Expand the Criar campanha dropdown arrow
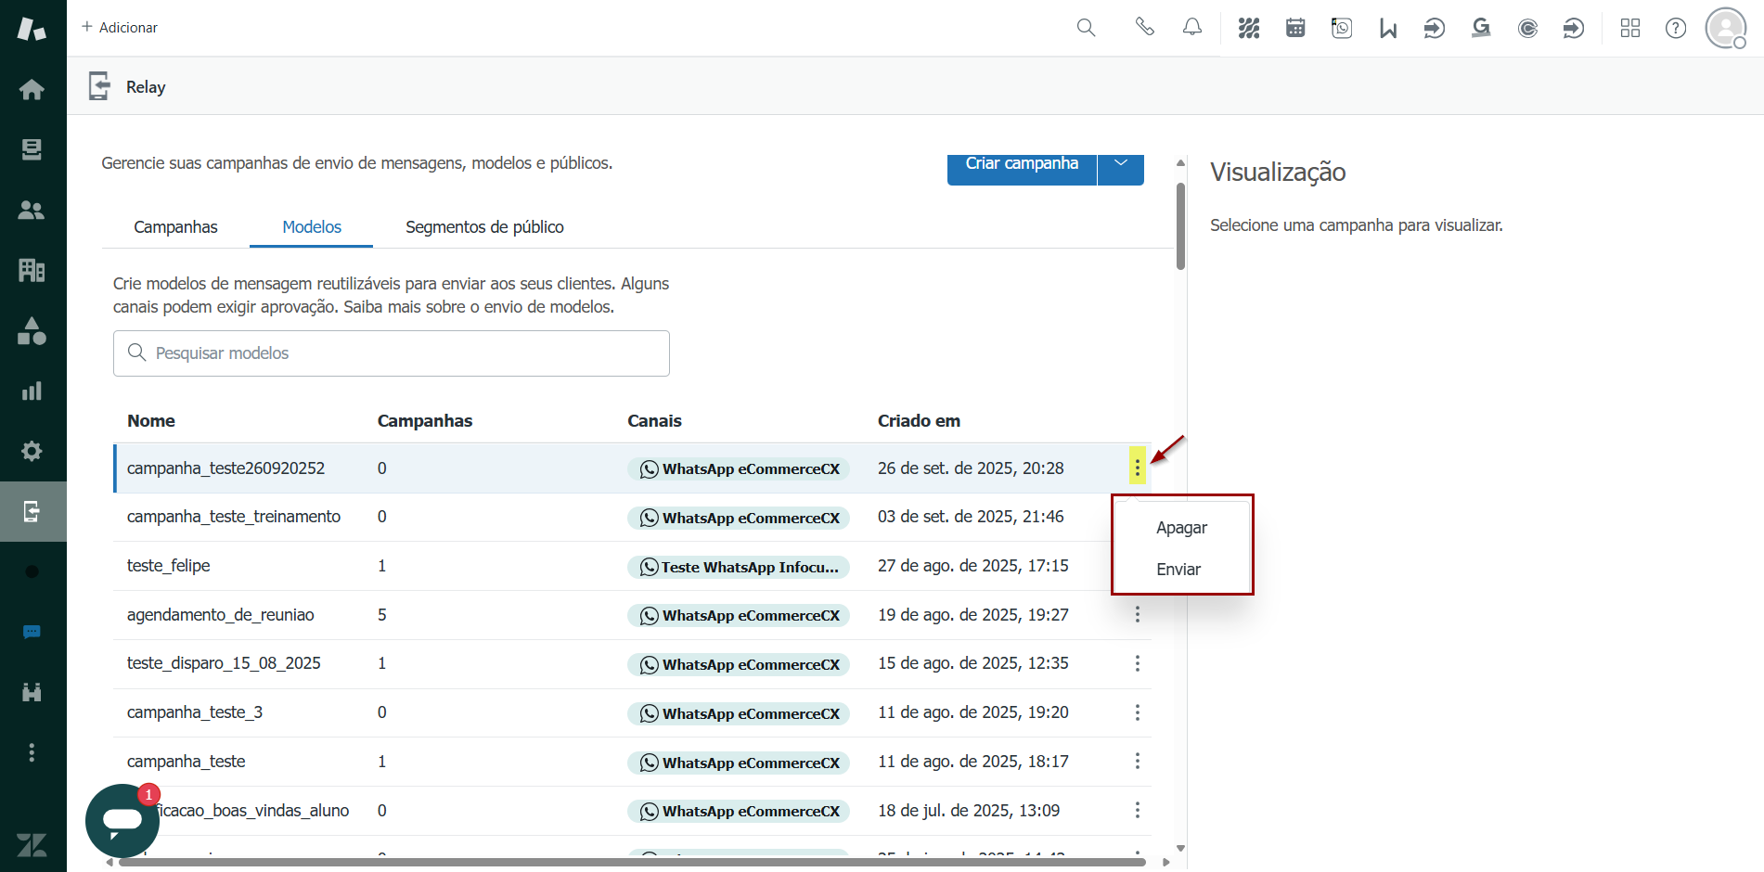 click(1121, 164)
